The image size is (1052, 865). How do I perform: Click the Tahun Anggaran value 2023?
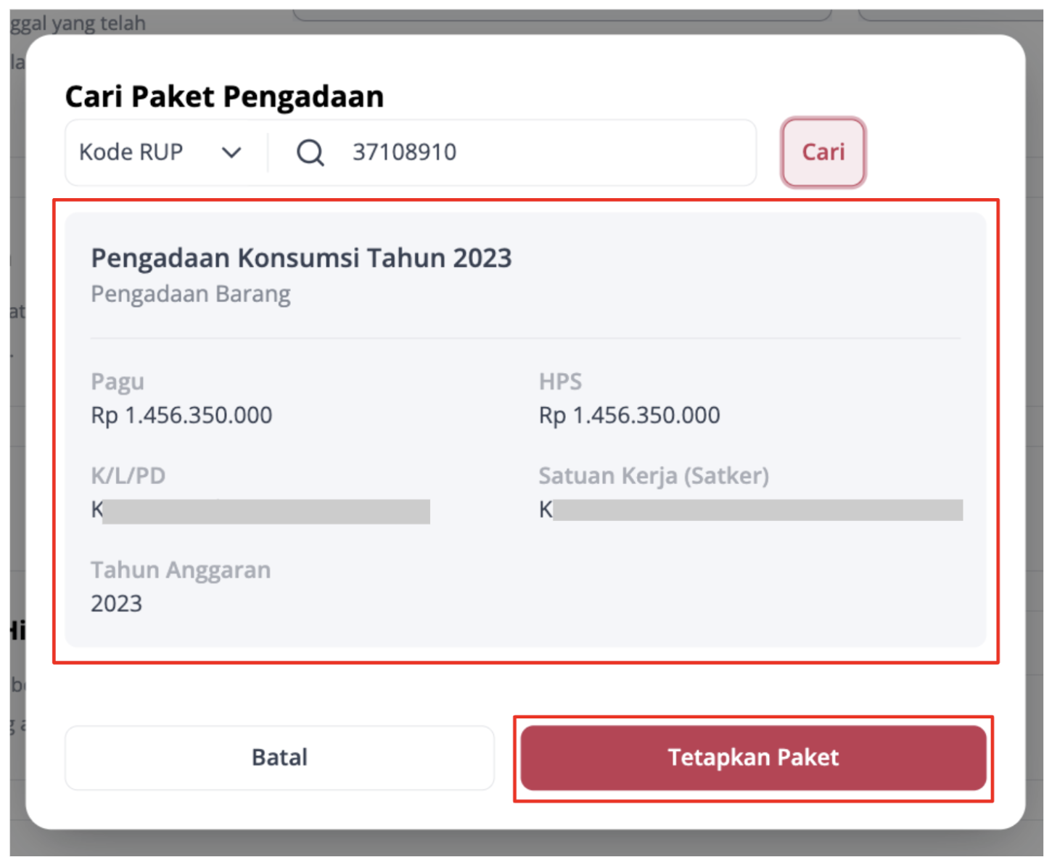point(116,604)
